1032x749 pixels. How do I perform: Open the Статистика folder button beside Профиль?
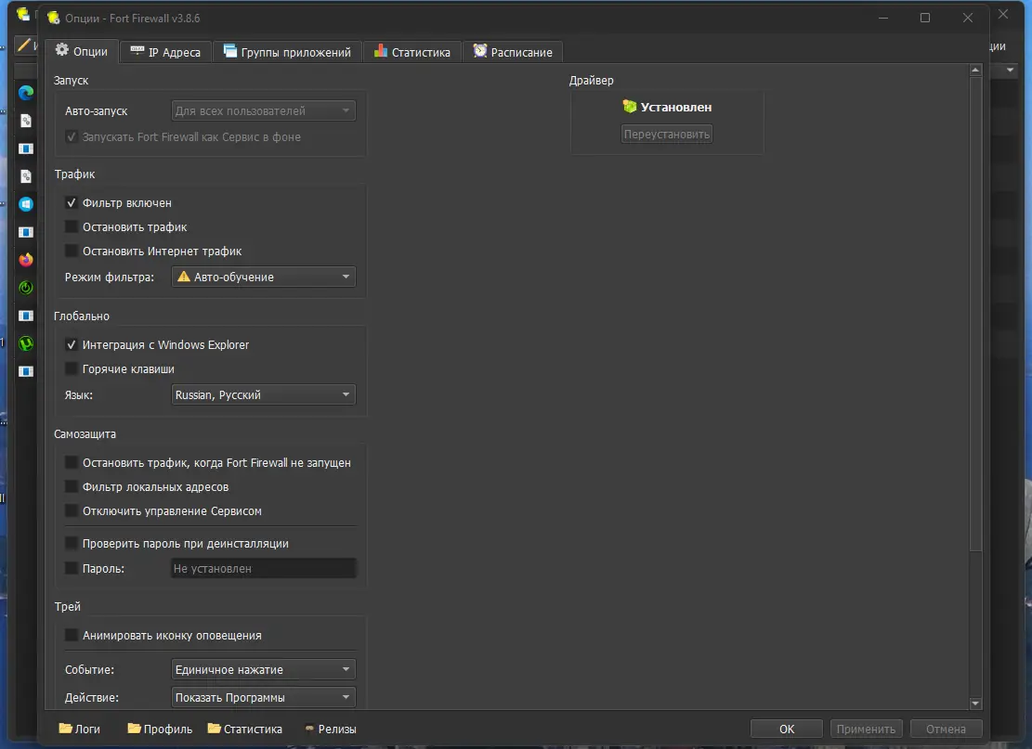click(x=245, y=729)
